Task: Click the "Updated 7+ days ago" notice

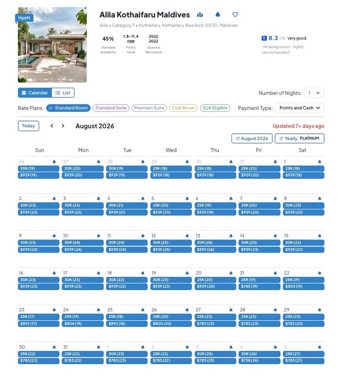Action: [x=298, y=126]
